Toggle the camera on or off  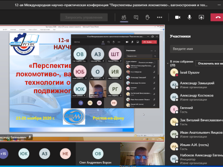tap(177, 17)
